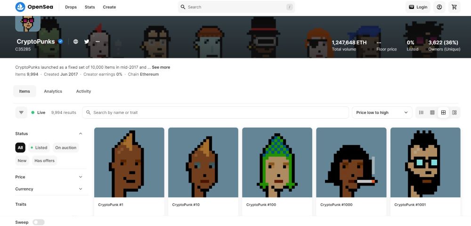The image size is (471, 226).
Task: Click the CryptoPunk #1000 title
Action: [336, 205]
